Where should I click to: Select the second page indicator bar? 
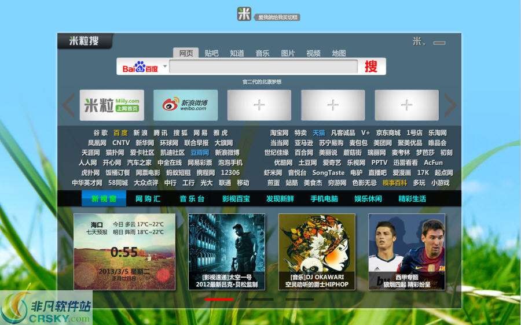tap(259, 300)
